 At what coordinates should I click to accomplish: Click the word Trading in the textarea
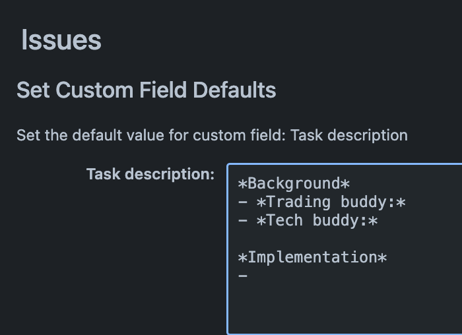[298, 202]
